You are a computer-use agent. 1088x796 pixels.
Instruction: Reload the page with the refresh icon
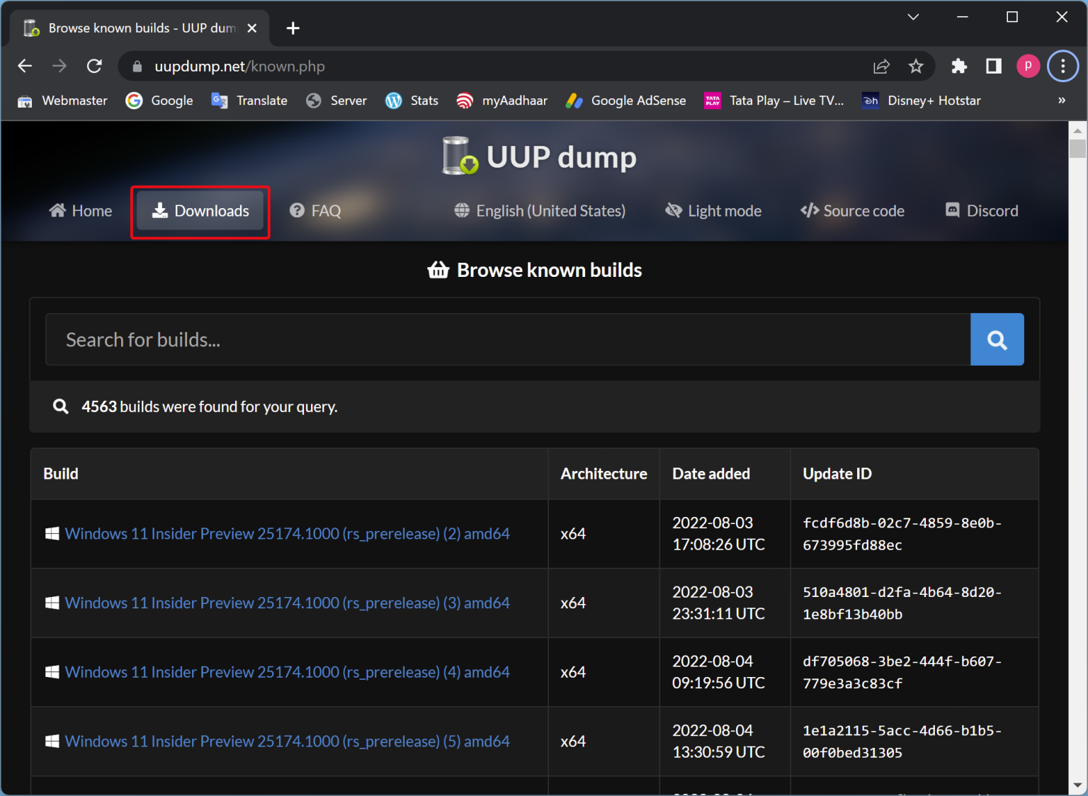[94, 66]
